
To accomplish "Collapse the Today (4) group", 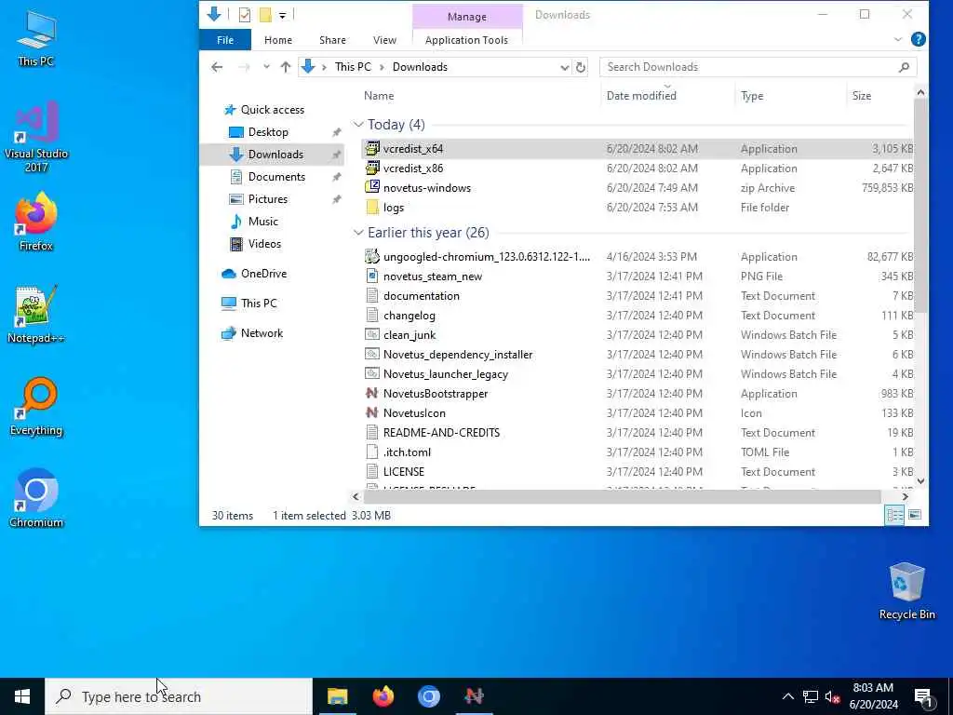I will [358, 125].
